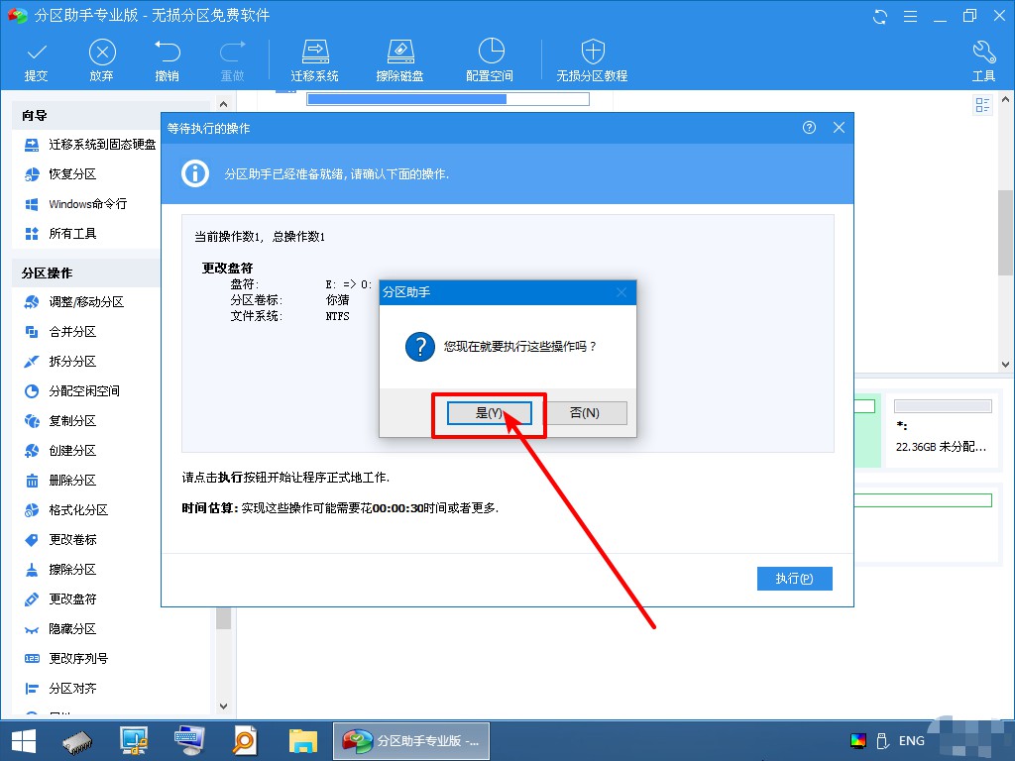This screenshot has height=761, width=1015.
Task: Choose 擦除分区 operation
Action: point(60,570)
